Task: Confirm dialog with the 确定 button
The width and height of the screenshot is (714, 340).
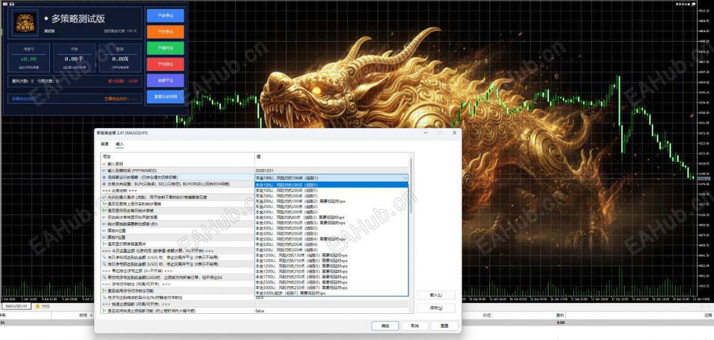Action: (385, 326)
